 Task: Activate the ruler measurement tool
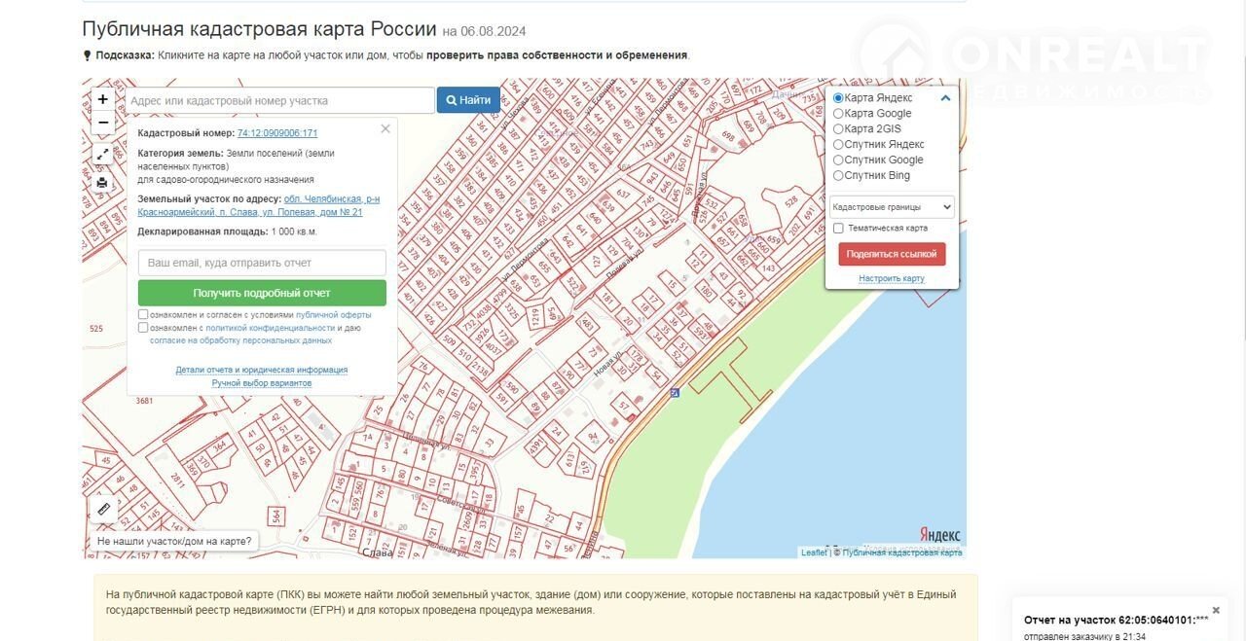pos(103,509)
